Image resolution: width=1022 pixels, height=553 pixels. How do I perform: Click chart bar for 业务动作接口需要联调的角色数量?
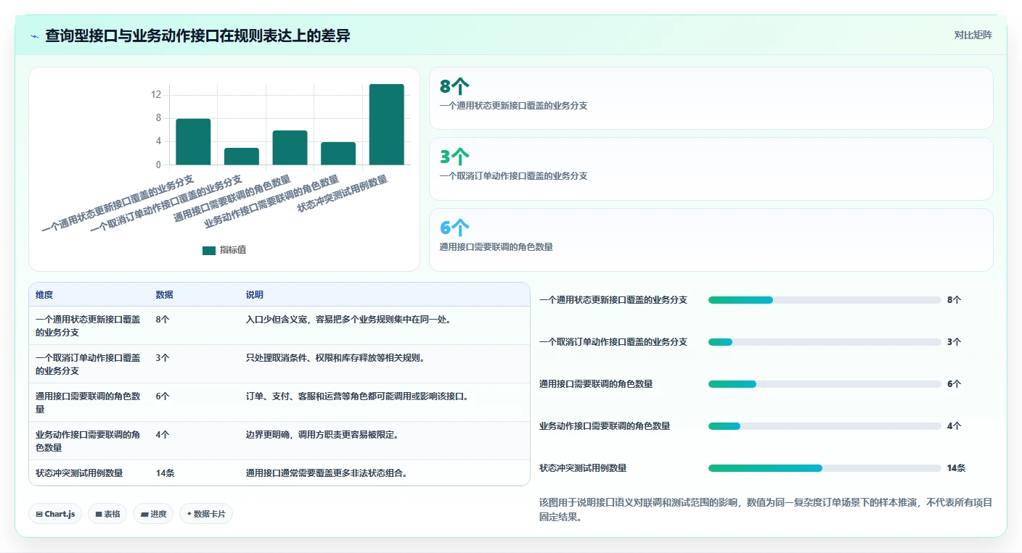[338, 154]
